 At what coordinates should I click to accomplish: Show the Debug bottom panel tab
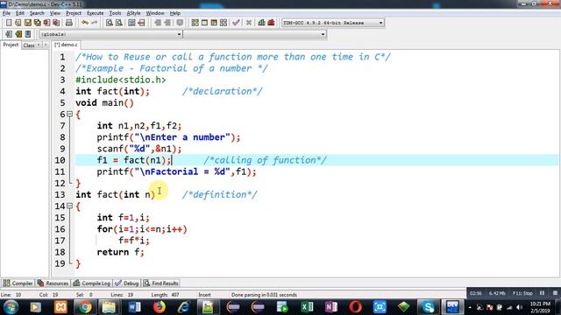pos(126,283)
